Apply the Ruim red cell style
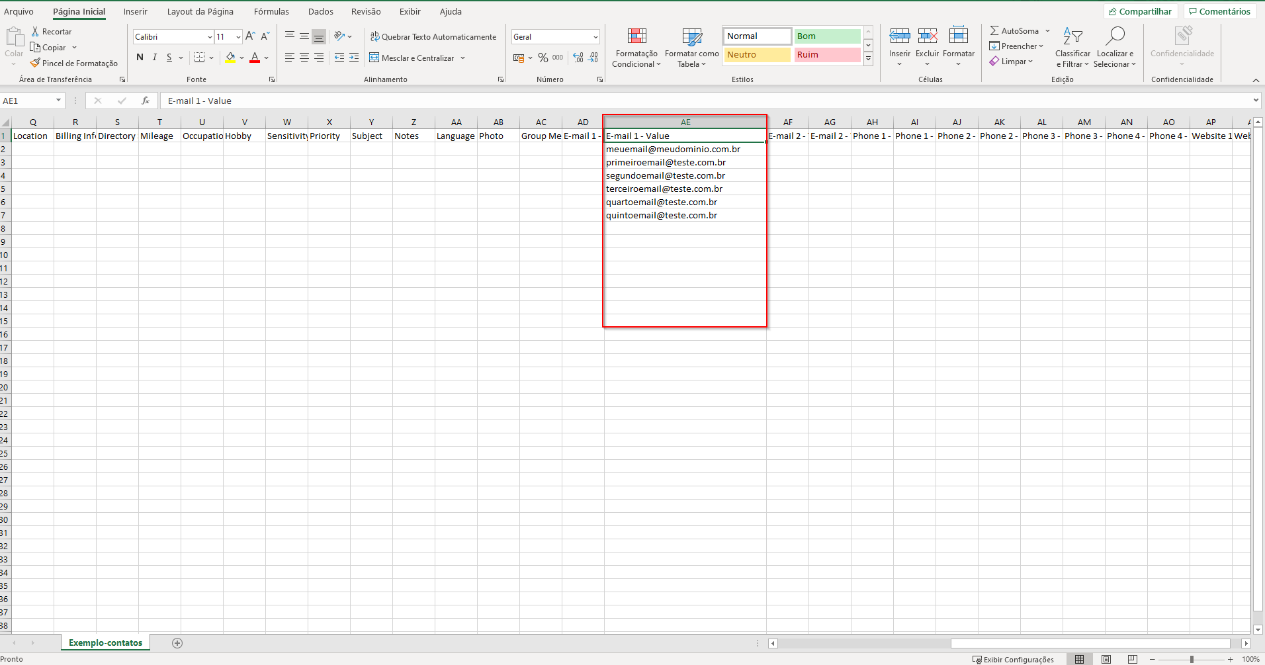 828,55
